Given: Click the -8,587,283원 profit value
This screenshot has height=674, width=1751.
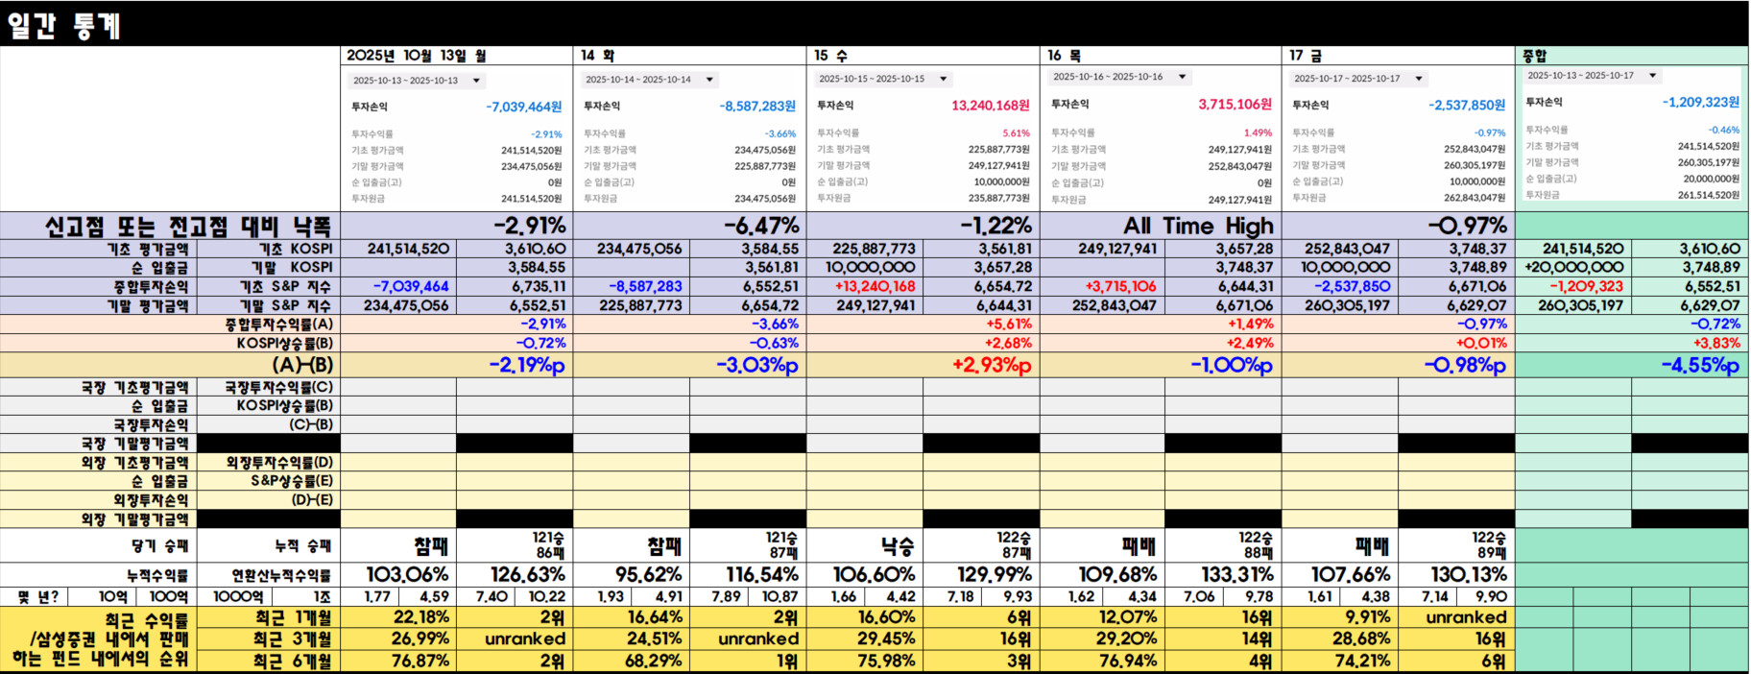Looking at the screenshot, I should [x=757, y=107].
